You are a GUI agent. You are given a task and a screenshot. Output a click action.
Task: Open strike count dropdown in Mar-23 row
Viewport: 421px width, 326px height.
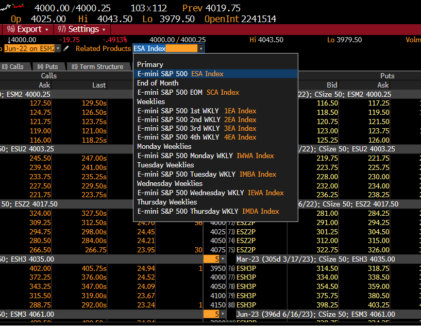point(223,259)
